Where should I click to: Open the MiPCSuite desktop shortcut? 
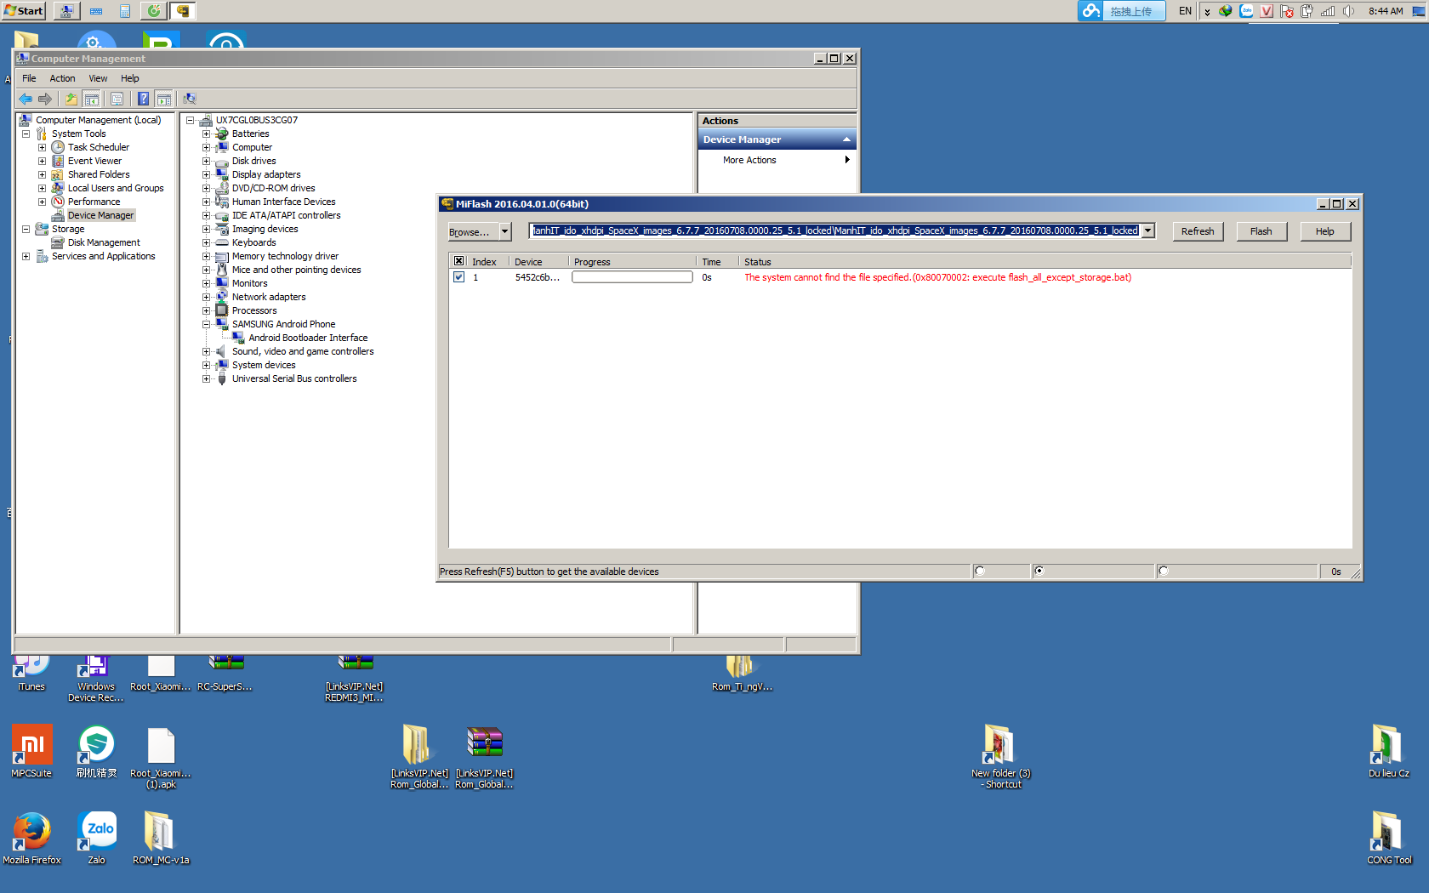click(x=31, y=751)
